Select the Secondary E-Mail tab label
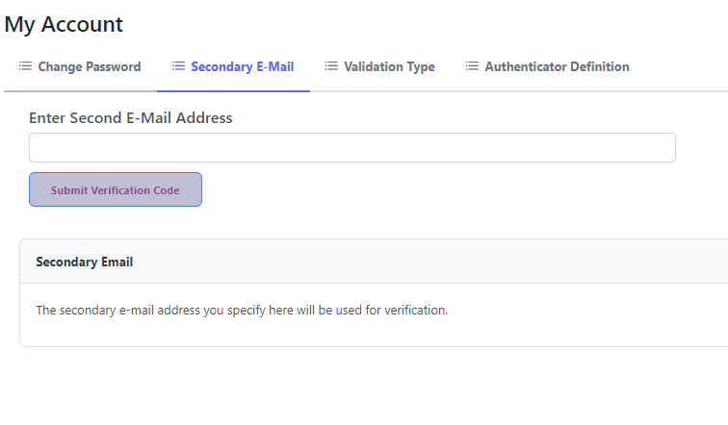728x425 pixels. pos(242,66)
